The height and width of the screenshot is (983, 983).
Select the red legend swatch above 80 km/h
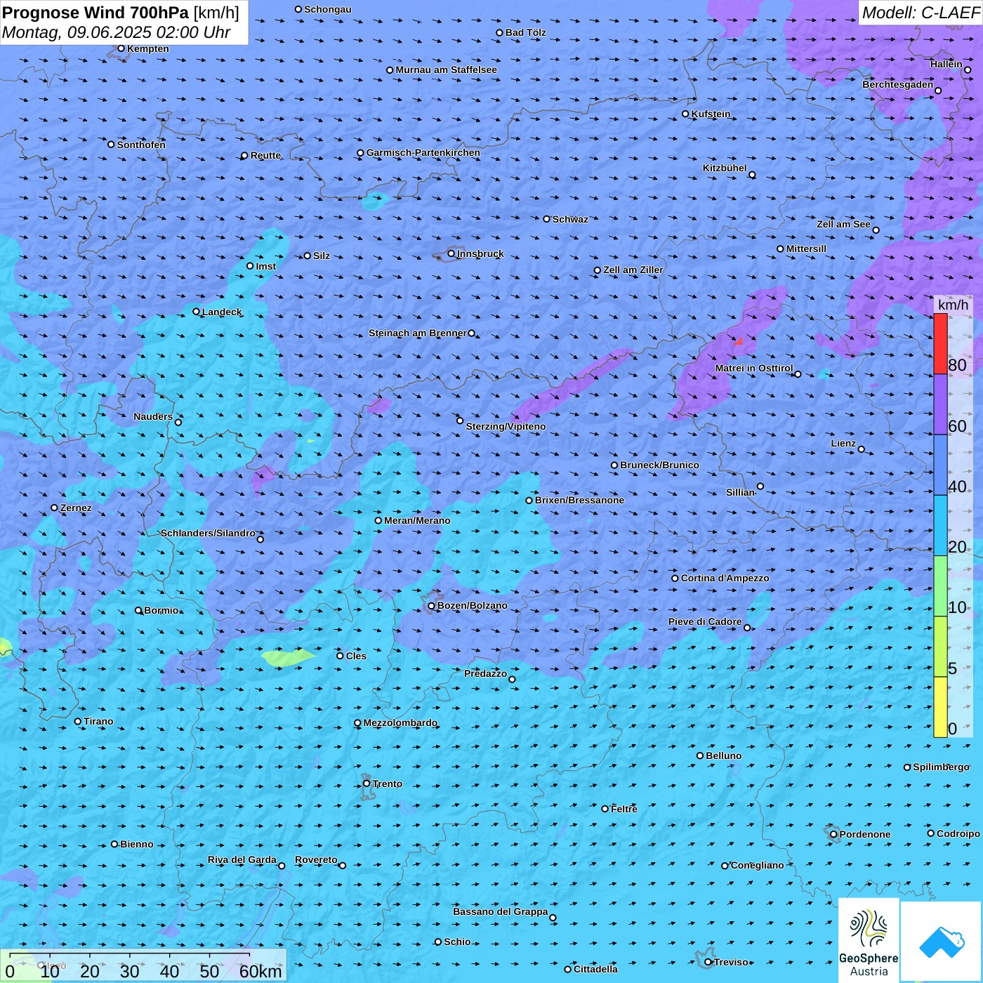[940, 343]
